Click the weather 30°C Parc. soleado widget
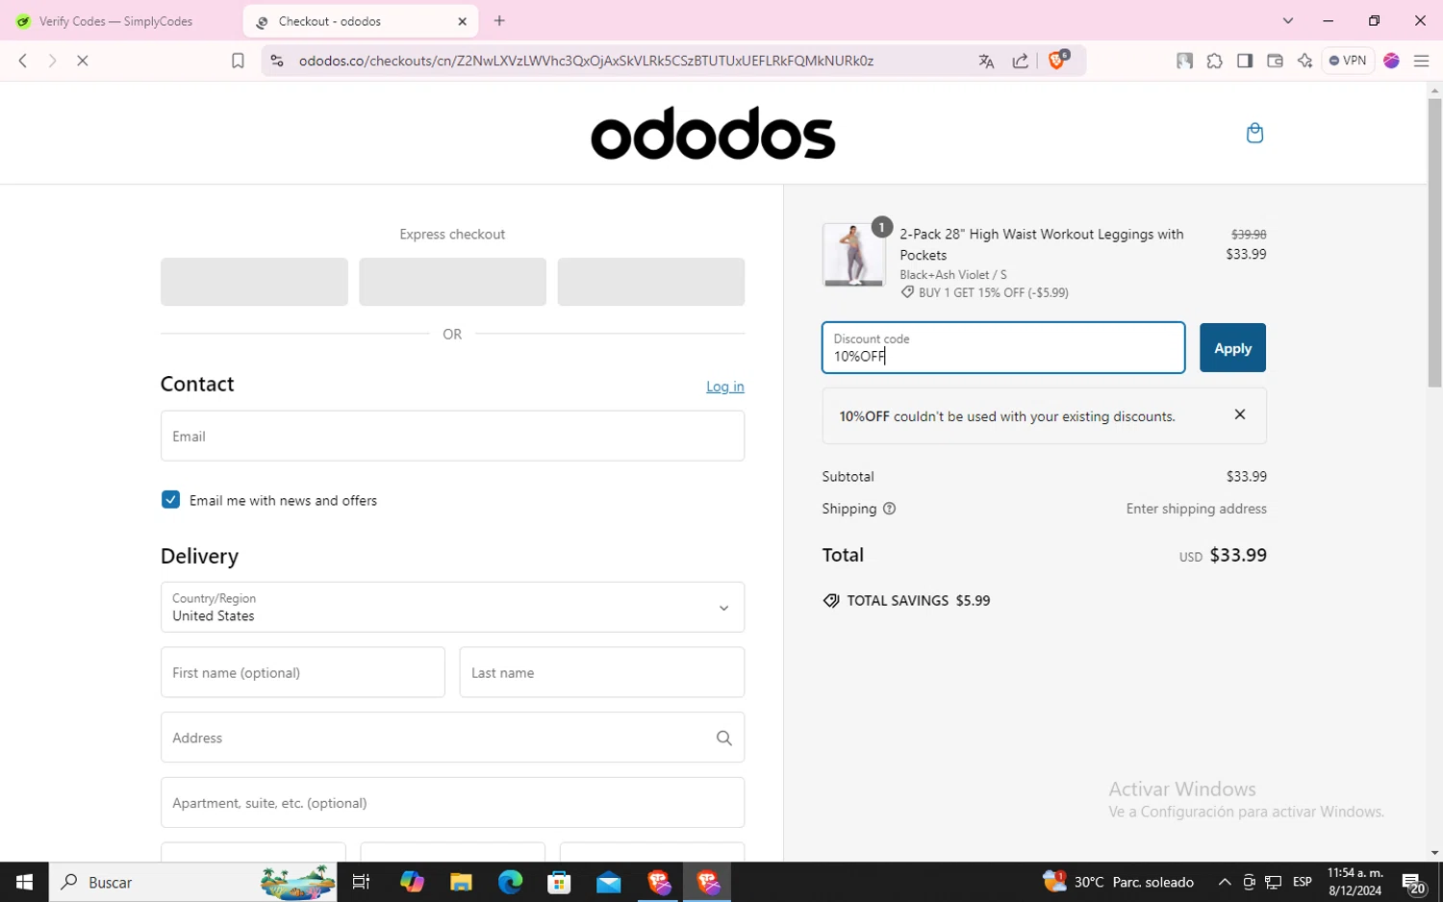Image resolution: width=1443 pixels, height=902 pixels. [x=1118, y=882]
